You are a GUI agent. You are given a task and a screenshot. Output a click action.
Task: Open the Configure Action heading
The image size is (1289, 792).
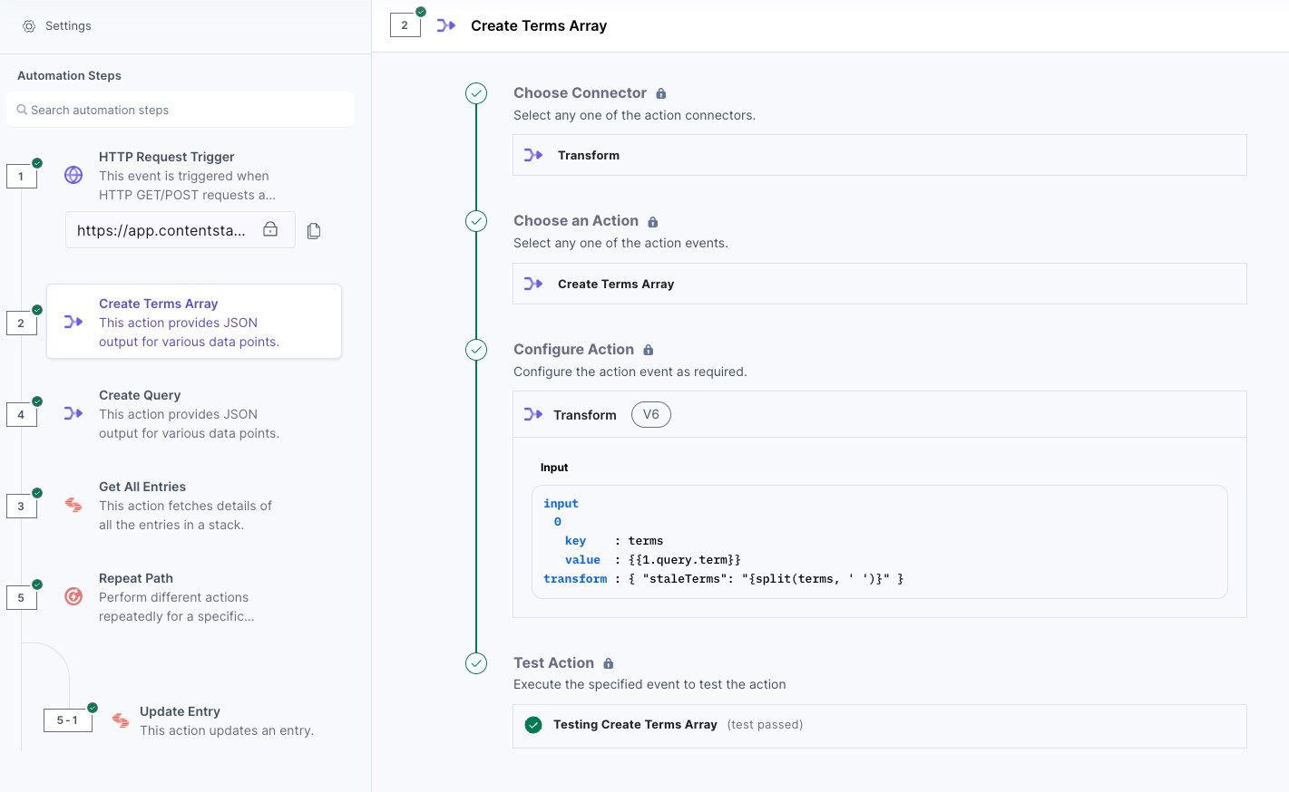coord(573,350)
